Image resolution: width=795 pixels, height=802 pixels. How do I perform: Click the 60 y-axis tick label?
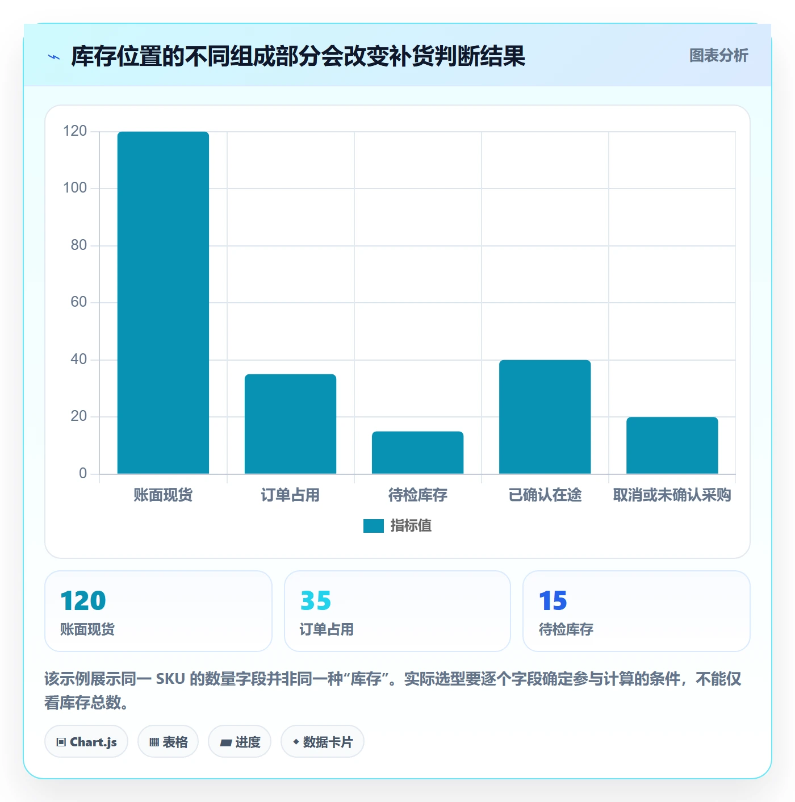pos(79,302)
